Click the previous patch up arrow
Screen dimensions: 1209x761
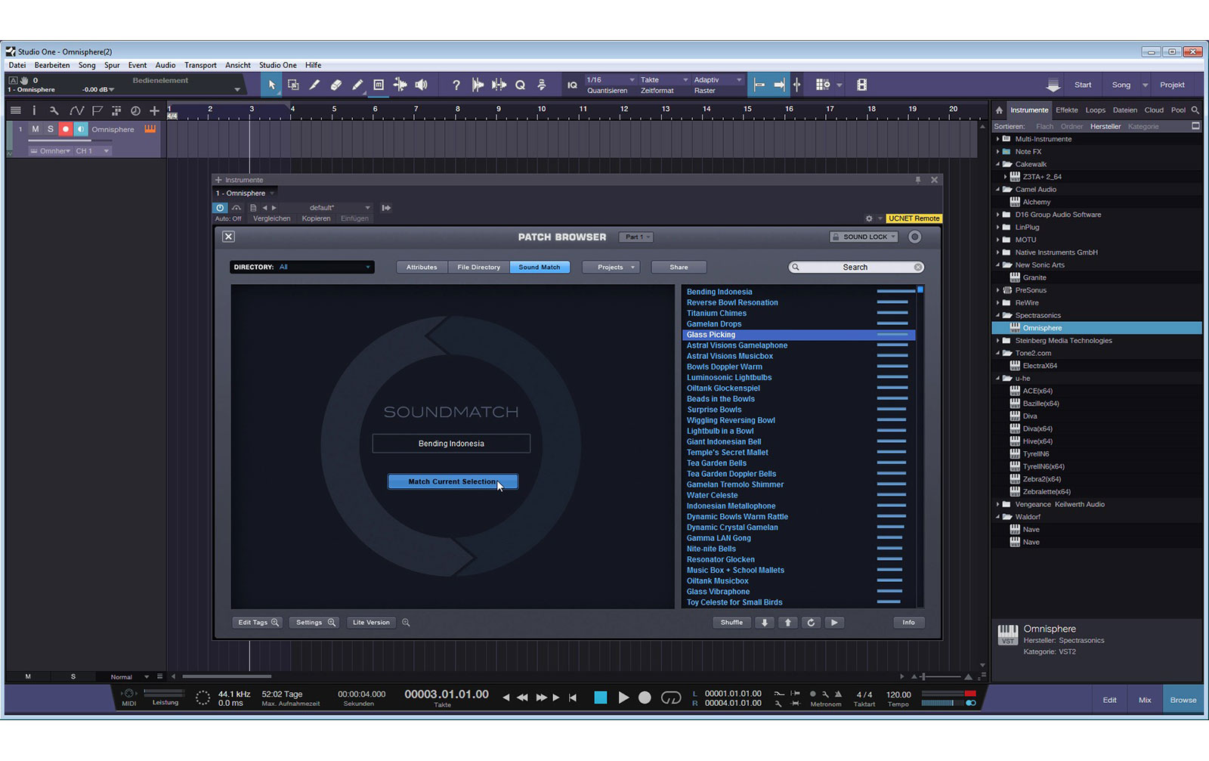(788, 623)
